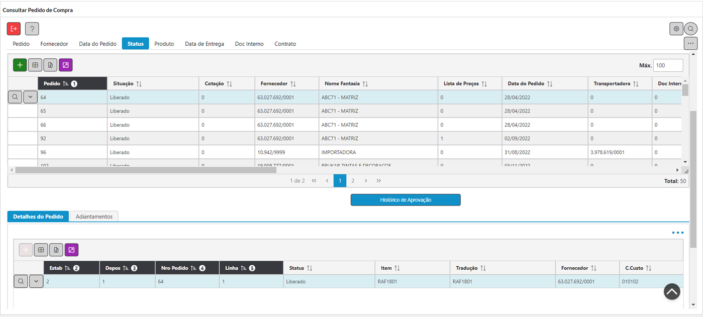Open the Contrato tab
The width and height of the screenshot is (703, 317).
pos(285,44)
